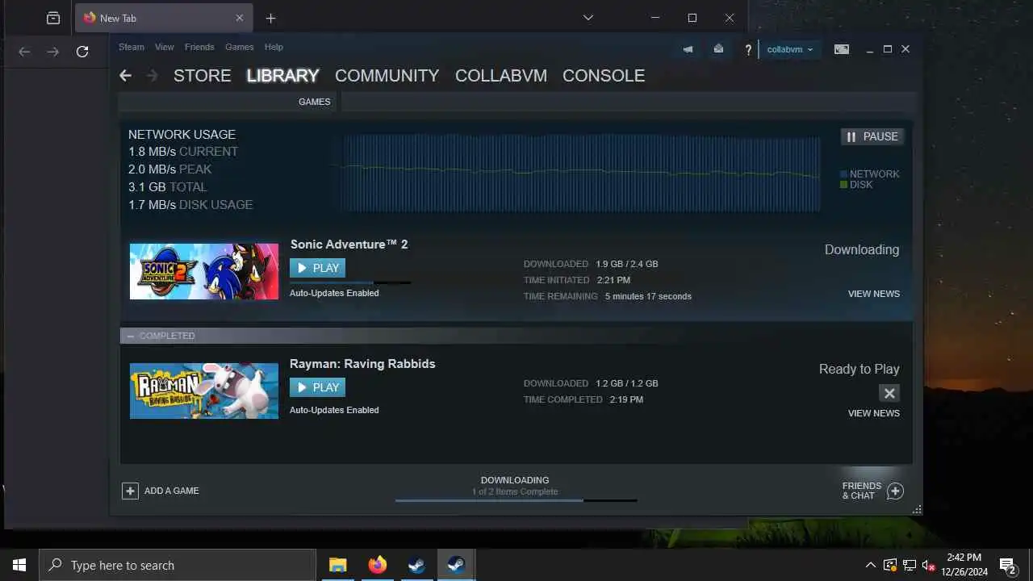Click the plus icon beside Add a Game
This screenshot has height=581, width=1033.
pos(130,491)
